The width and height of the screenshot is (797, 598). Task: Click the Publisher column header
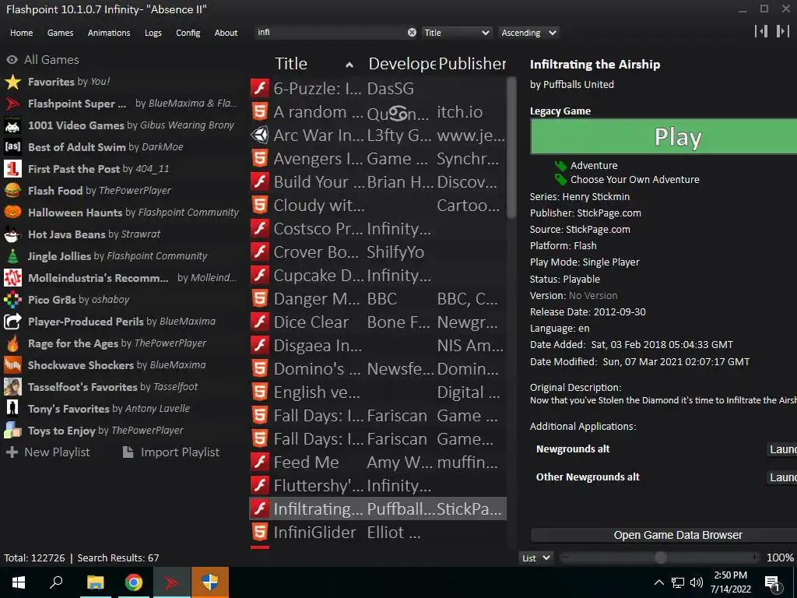click(472, 64)
